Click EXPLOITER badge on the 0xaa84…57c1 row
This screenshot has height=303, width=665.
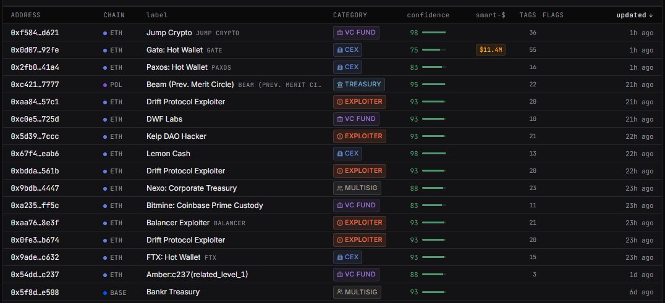(359, 102)
